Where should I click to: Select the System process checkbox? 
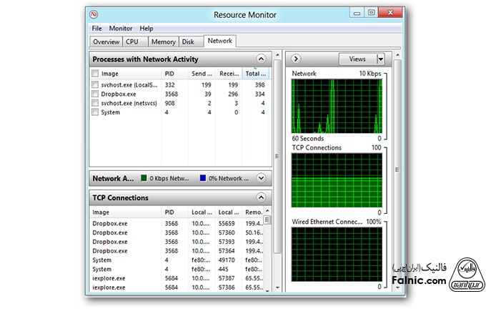tap(95, 112)
